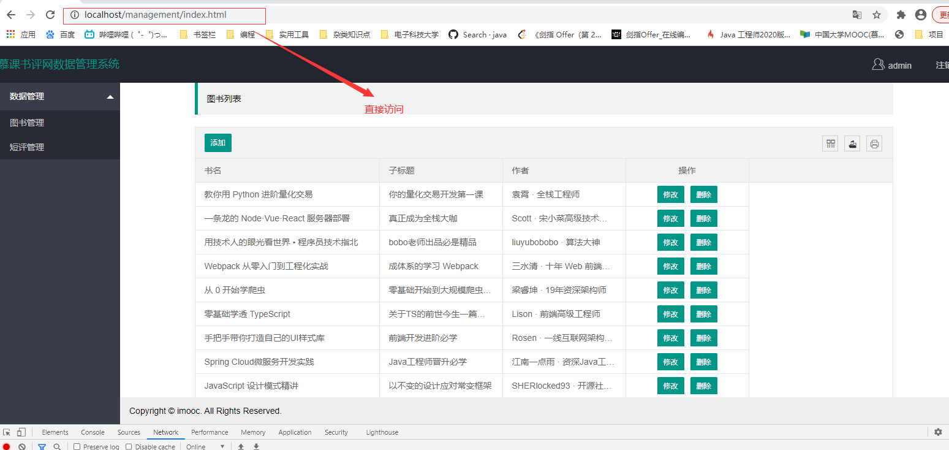Switch to the Console DevTools tab
This screenshot has width=949, height=450.
tap(93, 432)
